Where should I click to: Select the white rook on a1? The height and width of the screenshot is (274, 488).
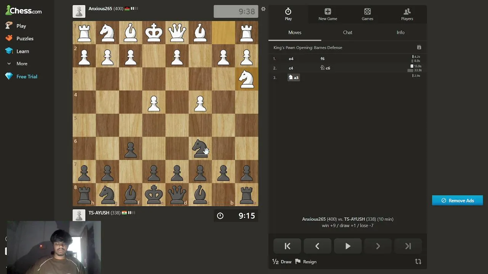(x=247, y=33)
